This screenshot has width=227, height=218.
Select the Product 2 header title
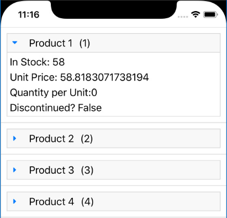(x=51, y=139)
